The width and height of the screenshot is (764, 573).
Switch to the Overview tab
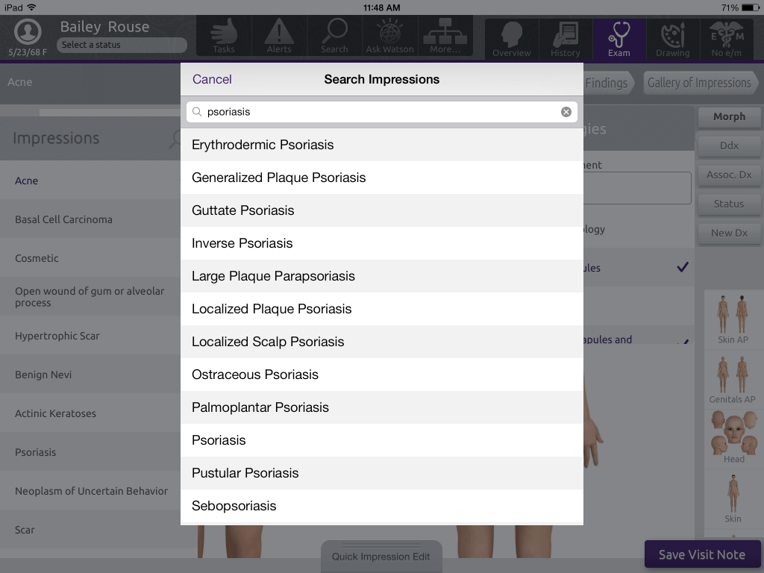click(512, 39)
